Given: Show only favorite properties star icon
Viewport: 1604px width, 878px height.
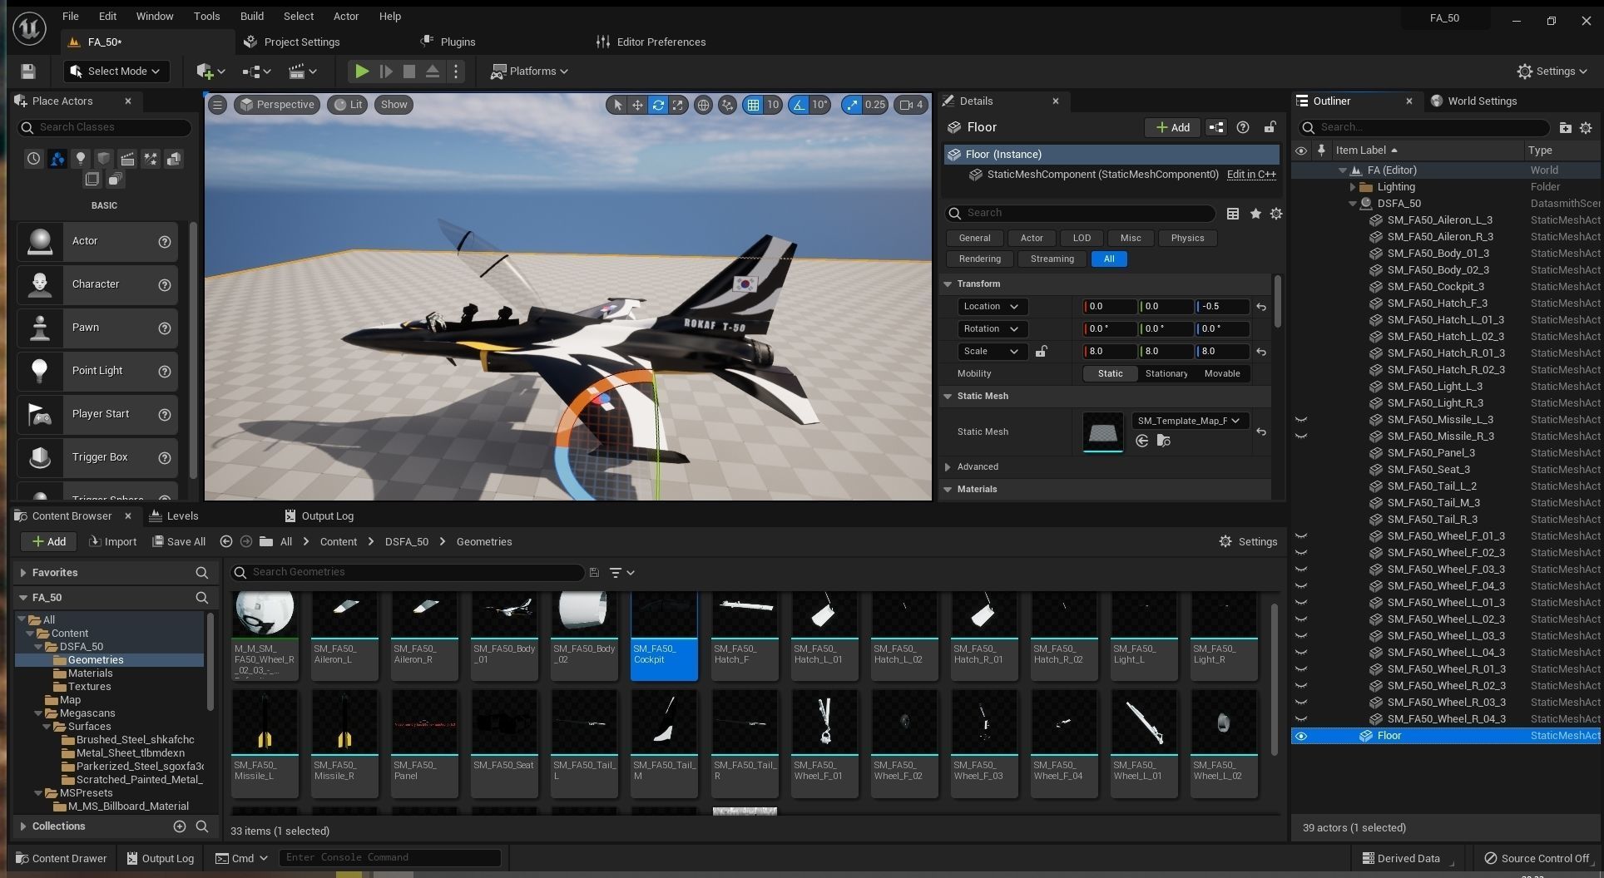Looking at the screenshot, I should click(x=1255, y=214).
